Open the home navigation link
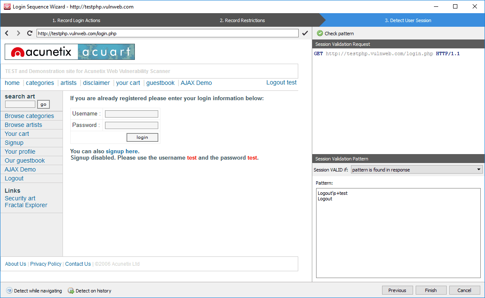Screen dimensions: 485x298 pos(12,83)
